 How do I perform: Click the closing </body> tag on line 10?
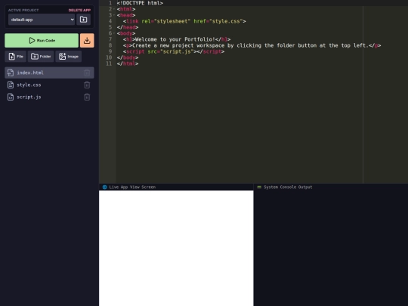point(128,57)
